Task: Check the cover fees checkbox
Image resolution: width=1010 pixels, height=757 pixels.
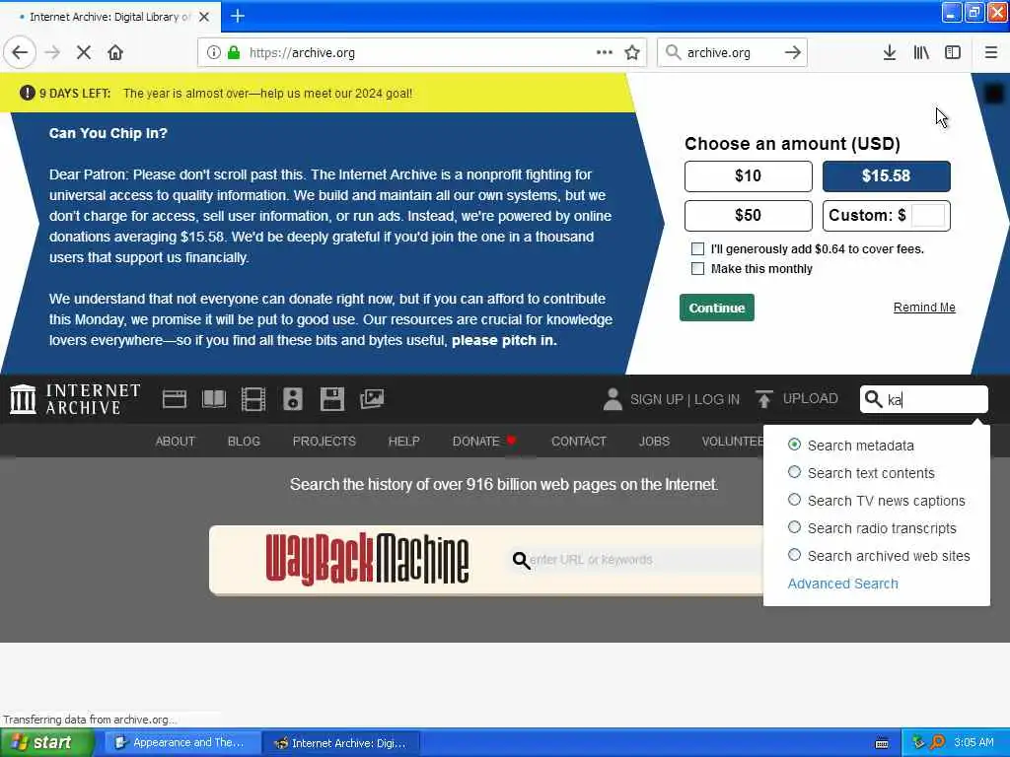Action: (697, 249)
